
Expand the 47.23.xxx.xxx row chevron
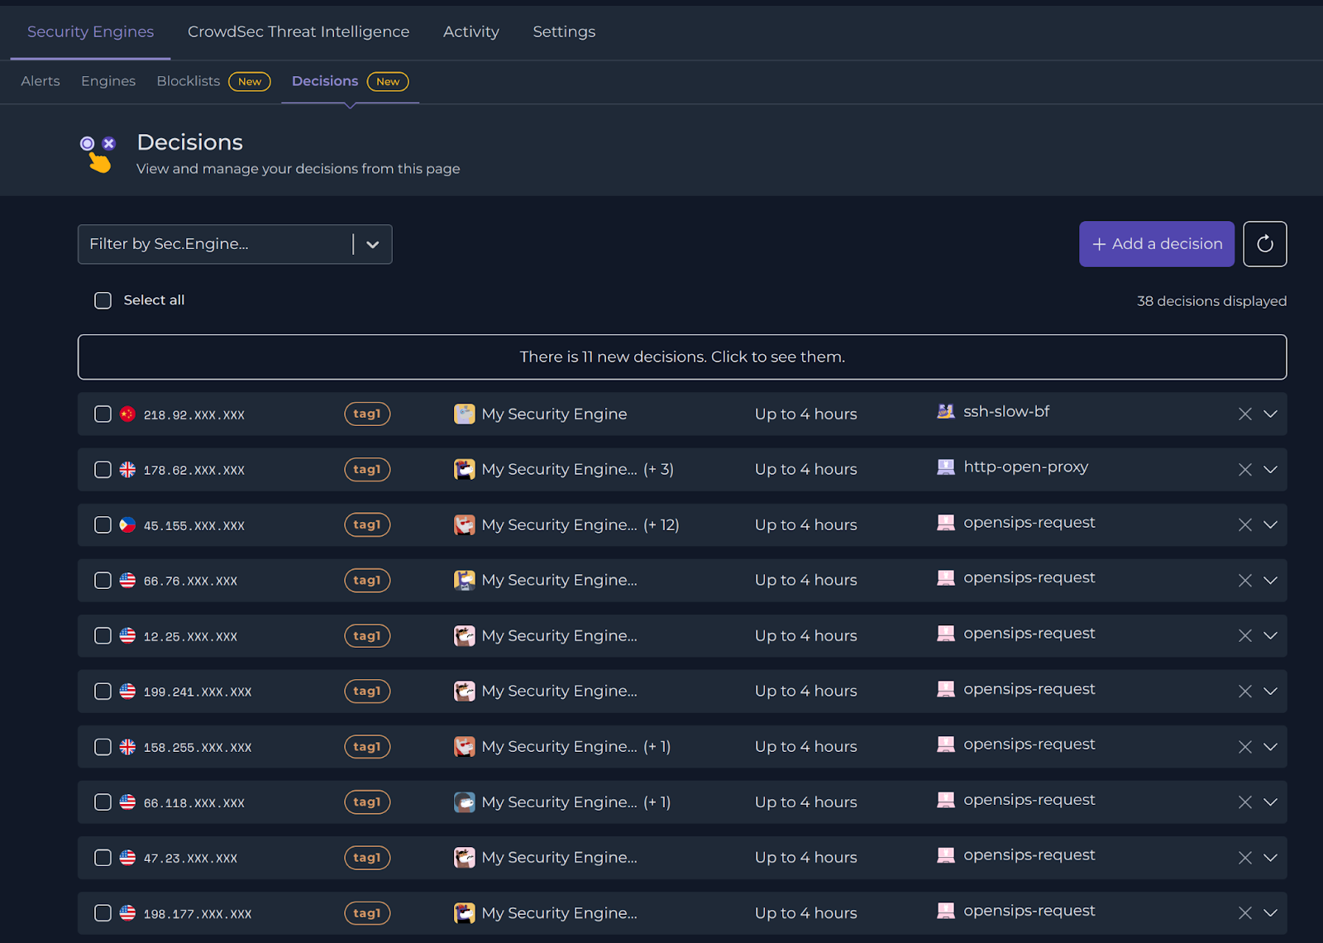(x=1270, y=858)
